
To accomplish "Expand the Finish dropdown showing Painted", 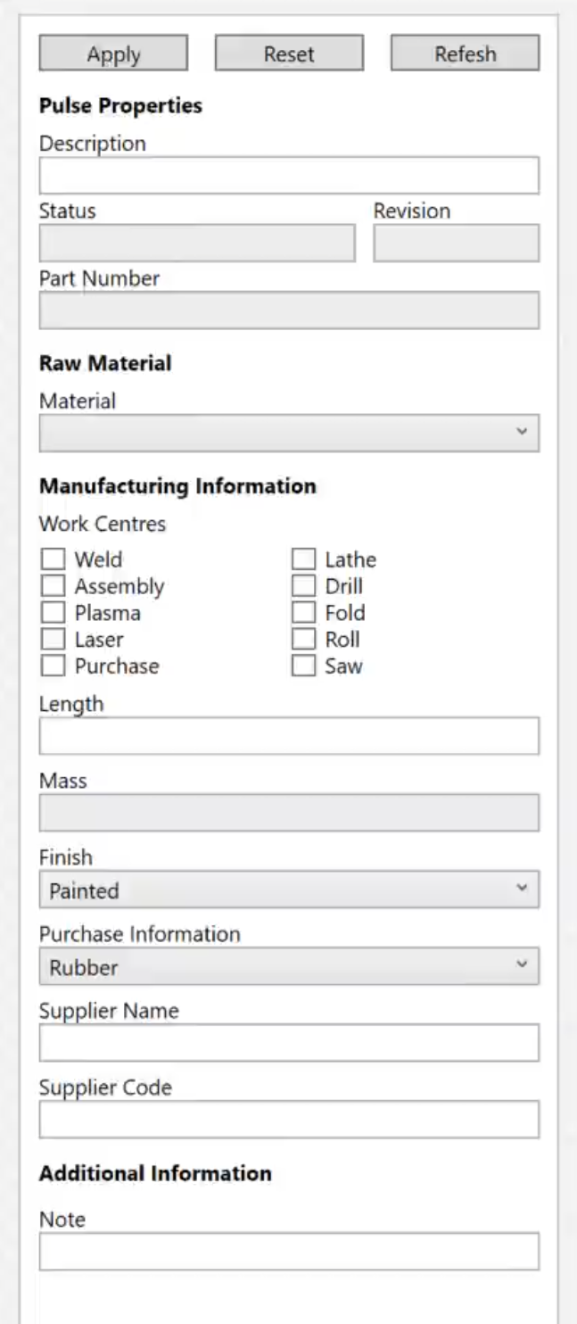I will coord(289,890).
